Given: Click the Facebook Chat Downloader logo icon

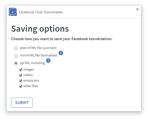Looking at the screenshot, I should (13, 12).
